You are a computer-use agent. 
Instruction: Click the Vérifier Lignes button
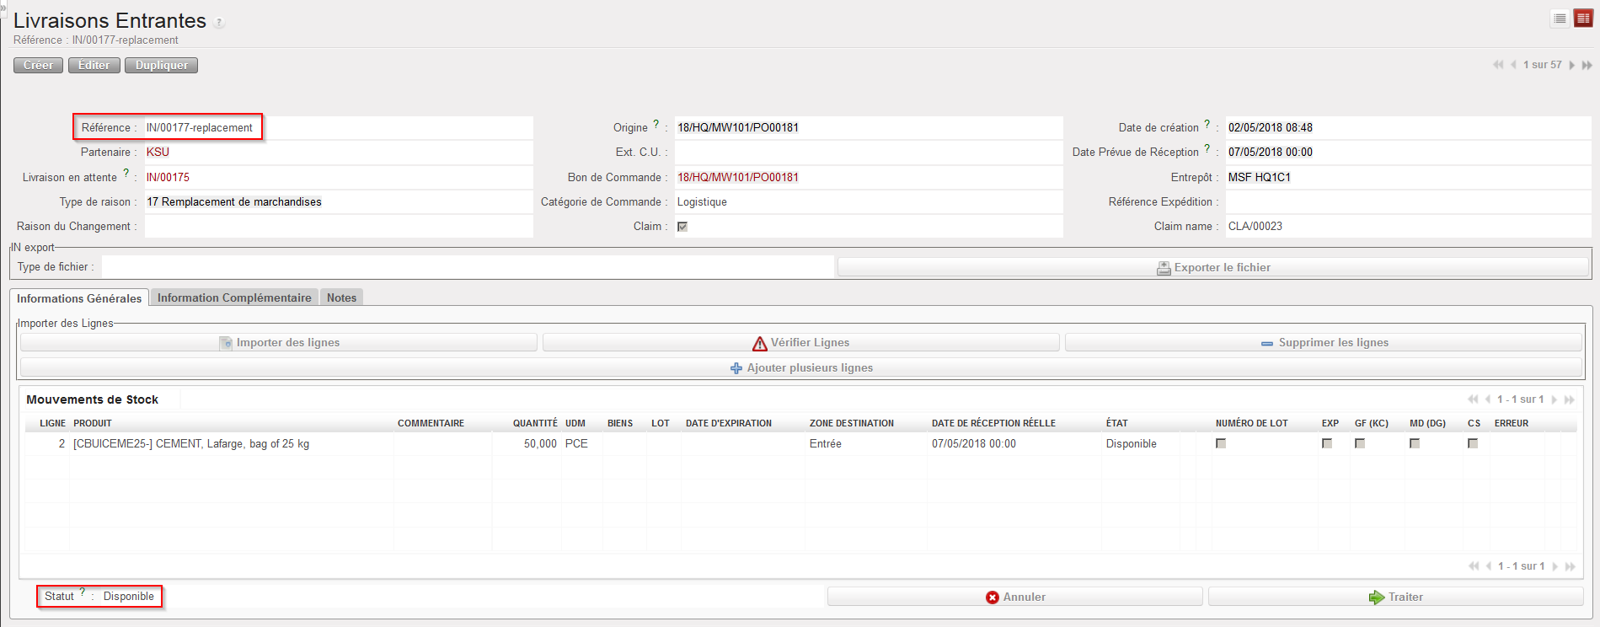[x=800, y=343]
